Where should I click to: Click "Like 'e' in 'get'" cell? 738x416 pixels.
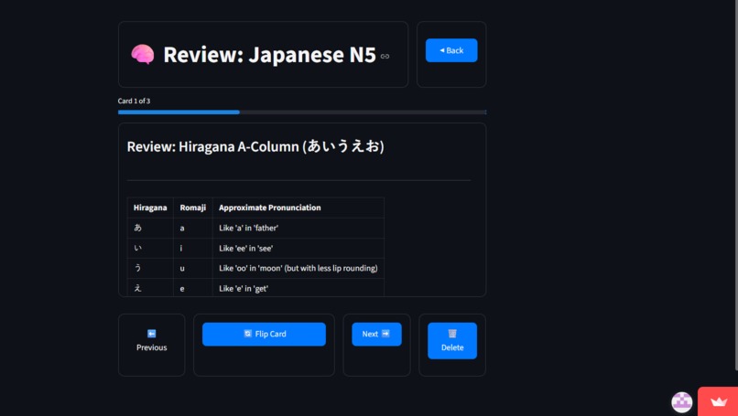298,288
